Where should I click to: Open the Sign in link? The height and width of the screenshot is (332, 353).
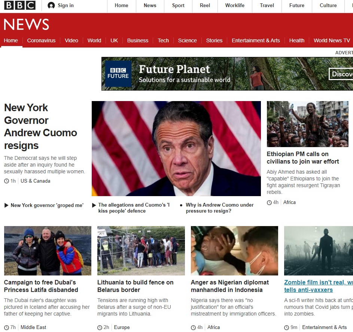tap(66, 5)
